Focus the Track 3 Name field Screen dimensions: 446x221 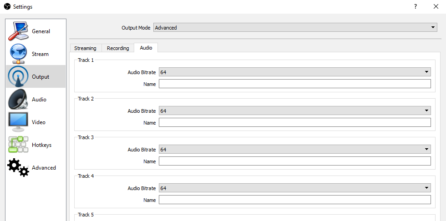pyautogui.click(x=294, y=161)
